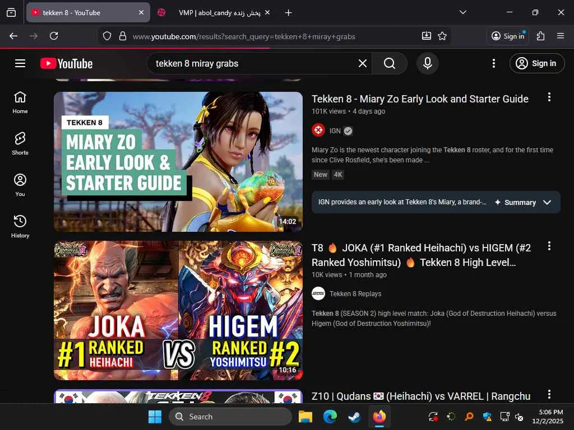Image resolution: width=574 pixels, height=430 pixels.
Task: View site security padlock info
Action: click(123, 36)
